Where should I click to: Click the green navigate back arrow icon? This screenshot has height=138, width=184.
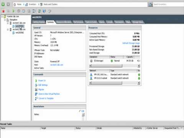click(x=3, y=5)
